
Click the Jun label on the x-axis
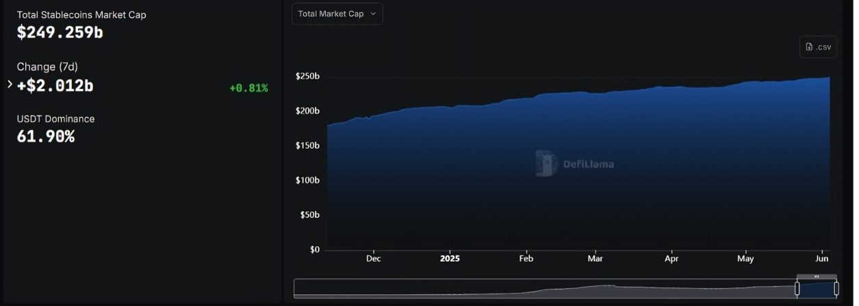tap(822, 259)
